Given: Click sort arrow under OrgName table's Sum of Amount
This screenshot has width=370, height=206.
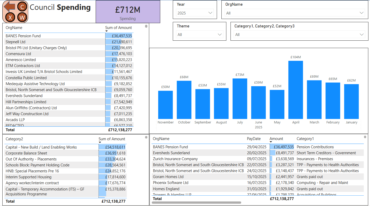Looking at the screenshot, I should (x=107, y=31).
